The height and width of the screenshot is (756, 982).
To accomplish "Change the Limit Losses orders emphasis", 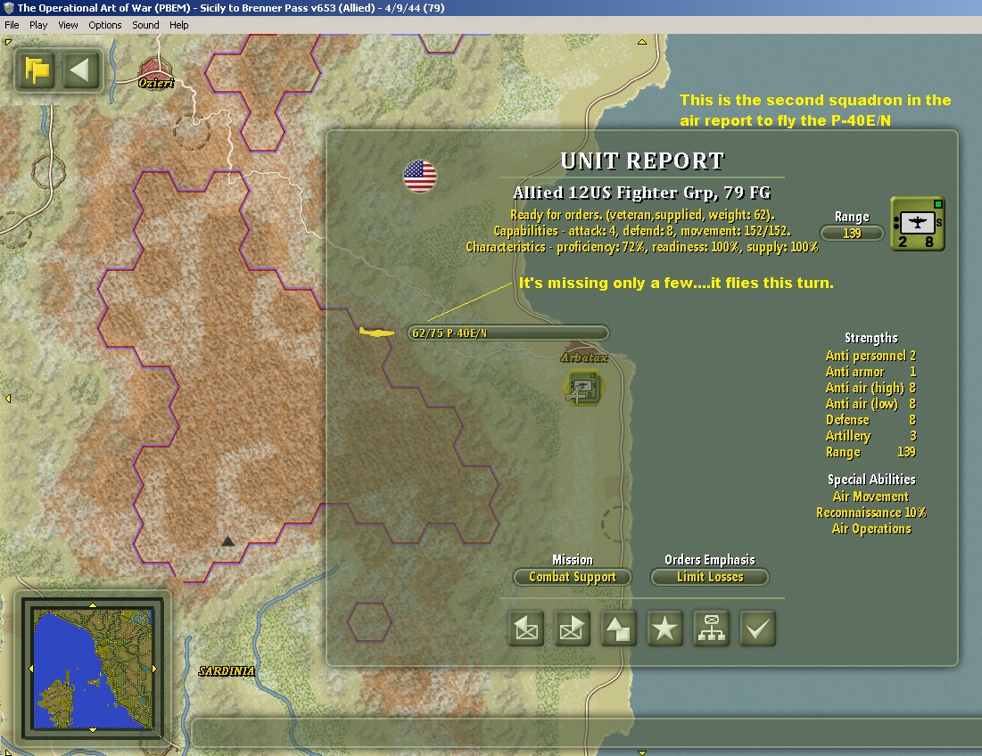I will [710, 577].
